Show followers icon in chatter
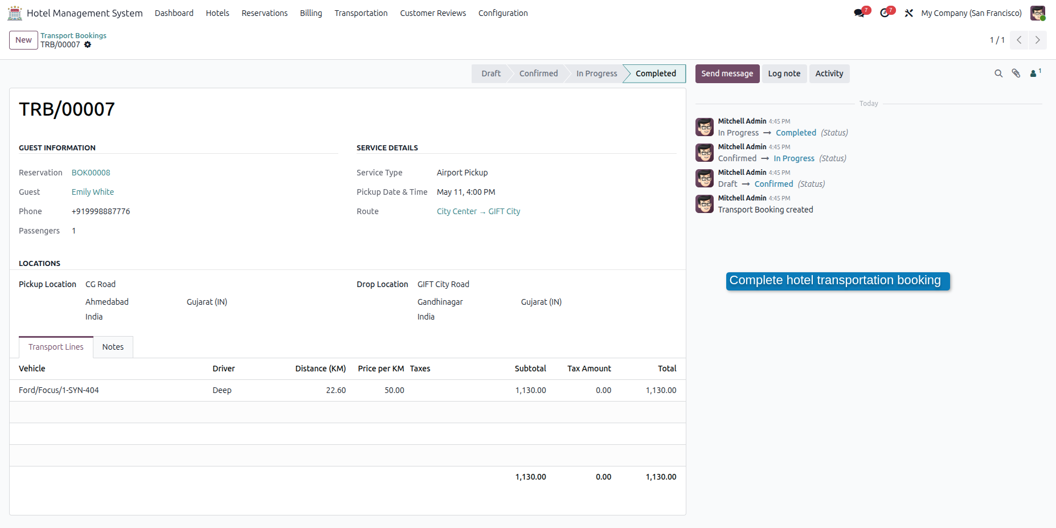Viewport: 1056px width, 528px height. [x=1035, y=73]
